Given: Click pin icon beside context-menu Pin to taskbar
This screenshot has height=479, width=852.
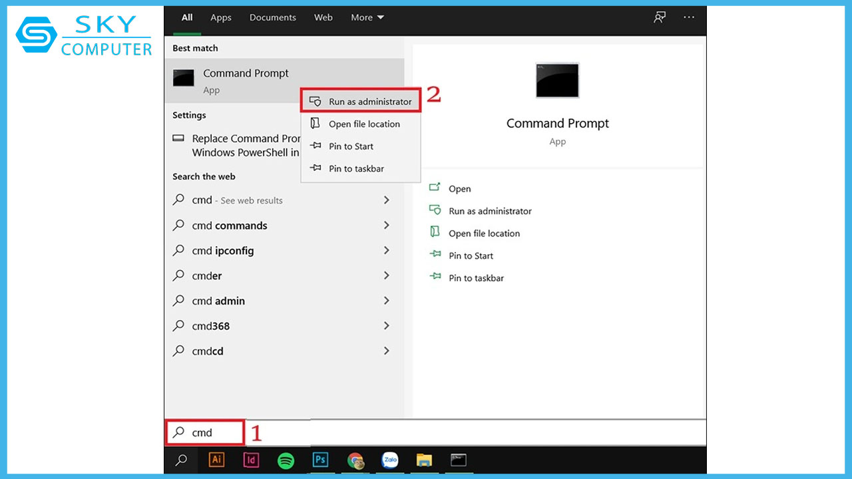Looking at the screenshot, I should click(316, 168).
